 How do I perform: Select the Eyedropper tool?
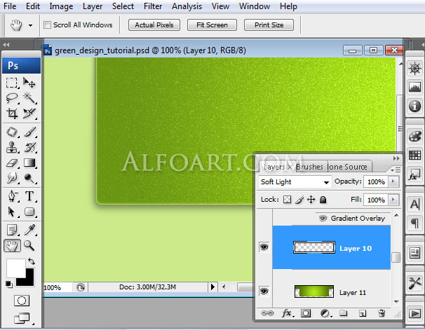click(29, 230)
